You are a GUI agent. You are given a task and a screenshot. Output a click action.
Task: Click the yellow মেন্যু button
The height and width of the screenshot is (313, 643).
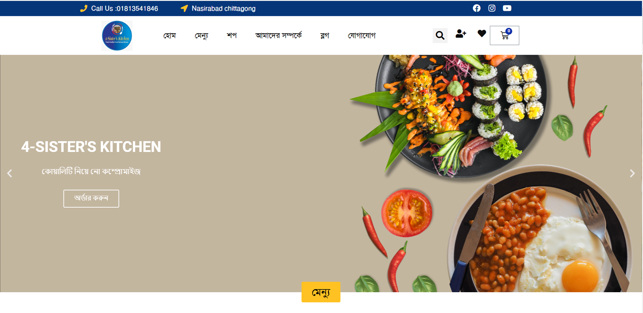(321, 292)
